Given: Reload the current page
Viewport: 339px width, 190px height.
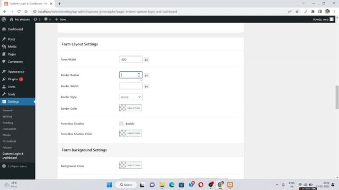Looking at the screenshot, I should click(x=19, y=12).
